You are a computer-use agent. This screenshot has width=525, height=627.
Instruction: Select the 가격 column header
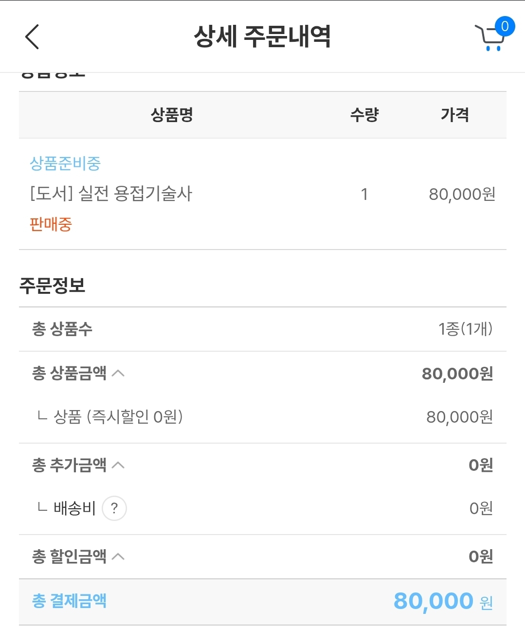(454, 115)
